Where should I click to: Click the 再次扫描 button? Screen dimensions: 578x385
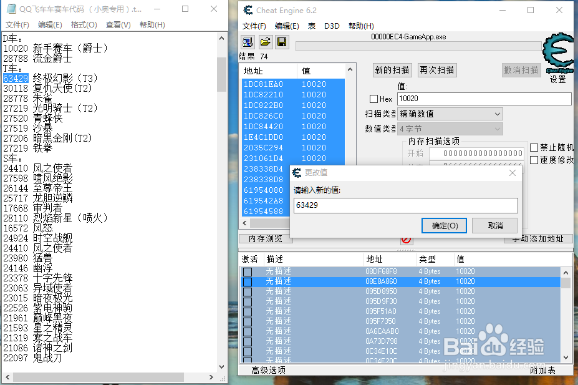(437, 70)
